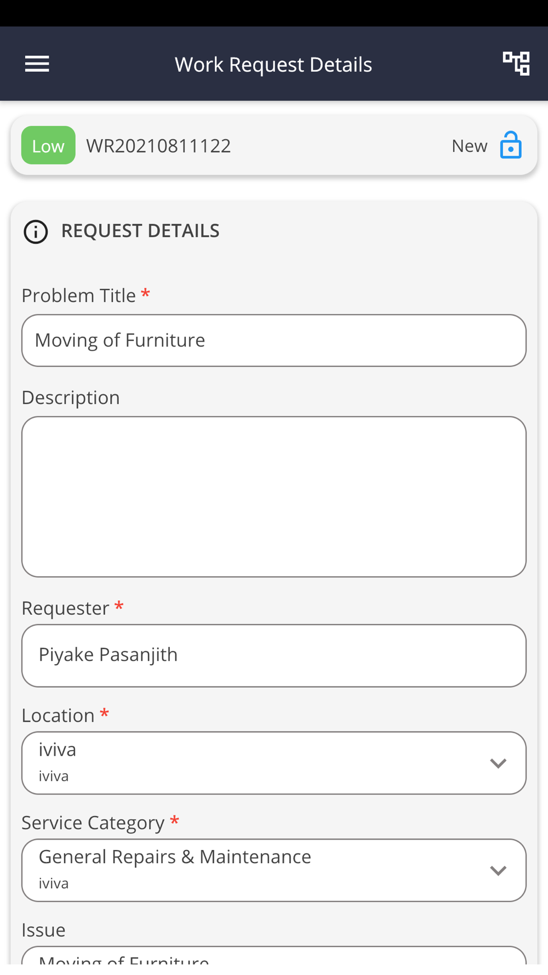
Task: Tap the REQUEST DETAILS section heading
Action: [140, 231]
